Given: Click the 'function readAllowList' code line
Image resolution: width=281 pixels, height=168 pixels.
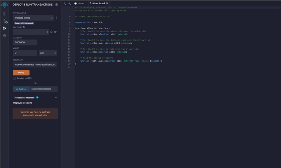Looking at the screenshot, I should coord(120,61).
